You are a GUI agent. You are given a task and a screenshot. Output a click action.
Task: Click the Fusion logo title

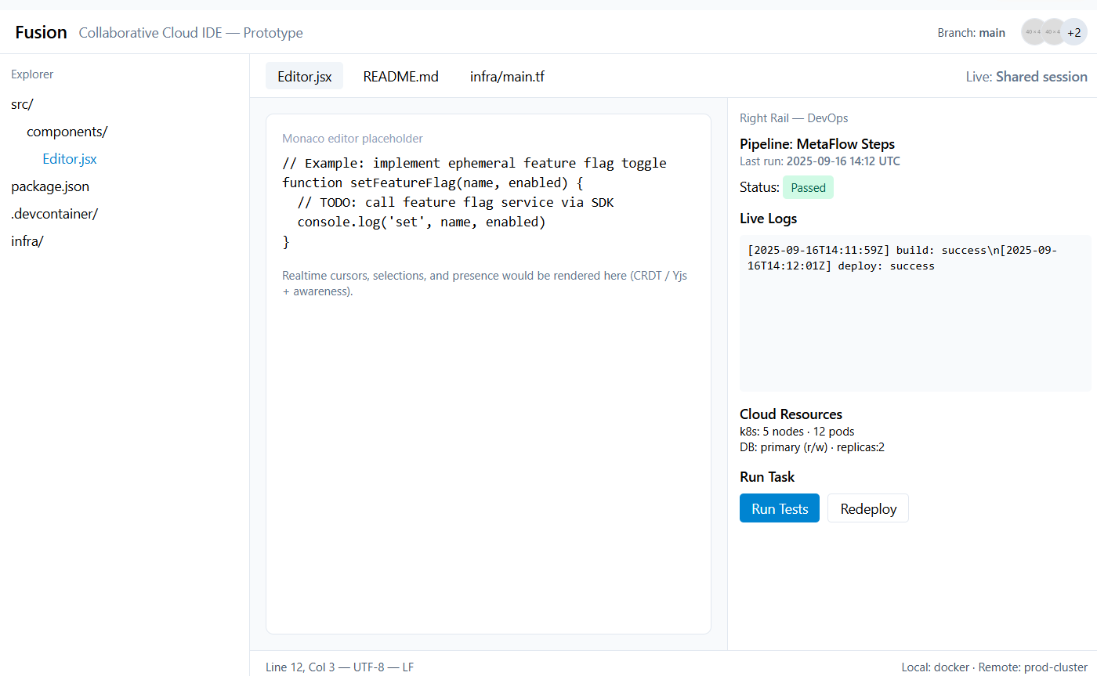tap(41, 32)
